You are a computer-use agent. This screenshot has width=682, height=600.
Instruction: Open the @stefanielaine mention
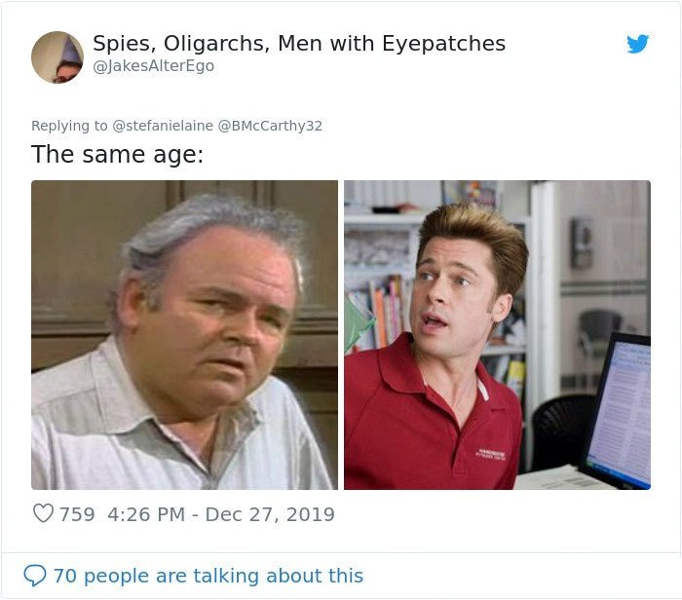coord(163,126)
